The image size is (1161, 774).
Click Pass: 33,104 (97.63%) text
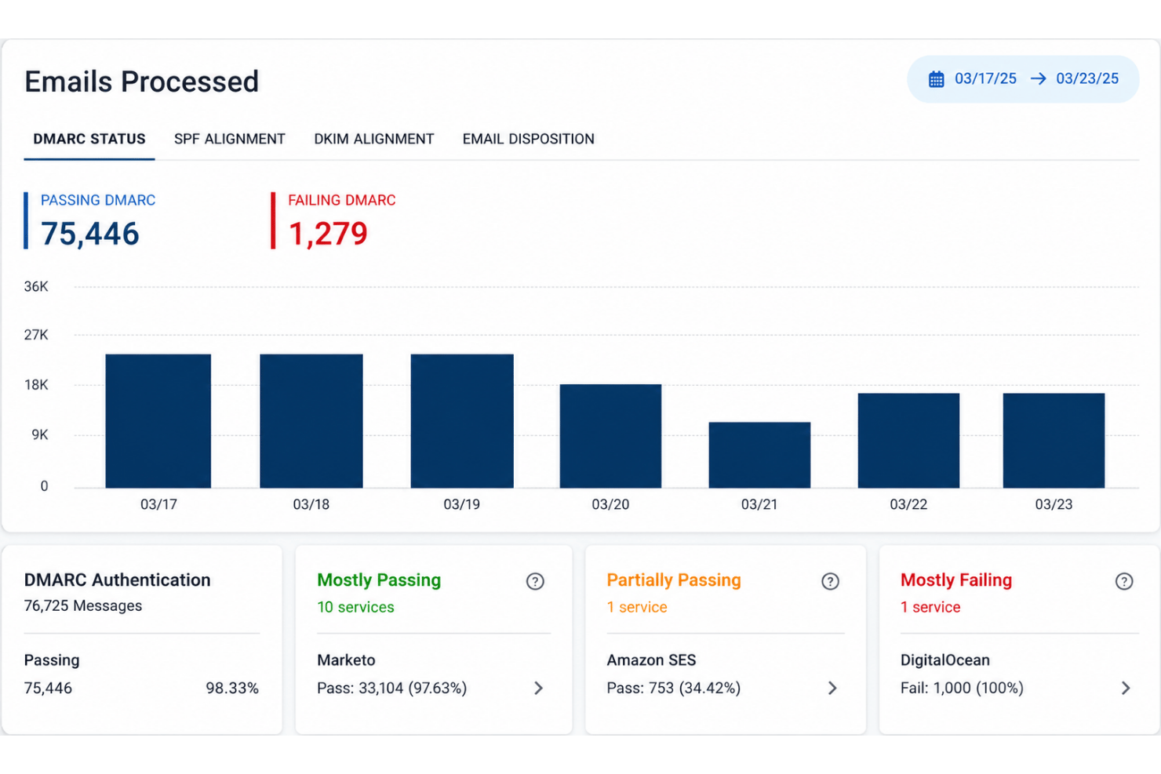click(392, 688)
